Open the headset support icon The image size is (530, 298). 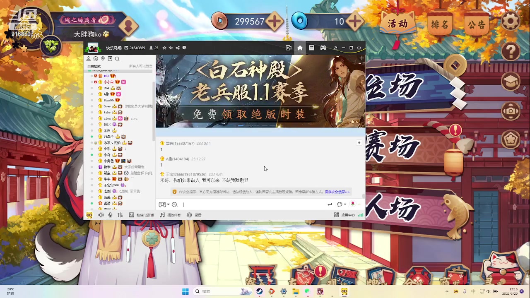pyautogui.click(x=96, y=59)
